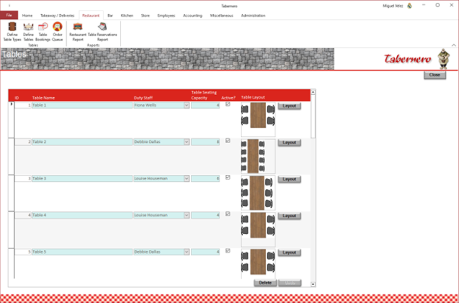
Task: Toggle Active checkbox for Table 3
Action: tap(228, 177)
